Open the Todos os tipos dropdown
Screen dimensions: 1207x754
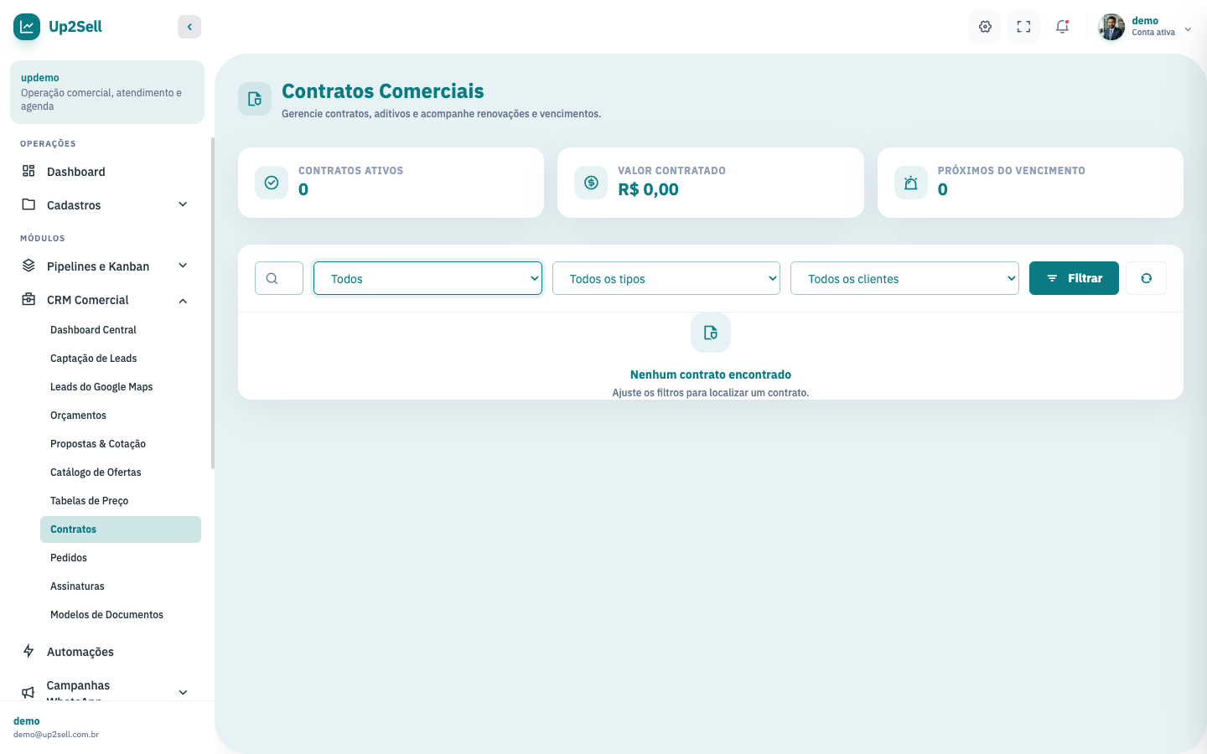(x=666, y=278)
